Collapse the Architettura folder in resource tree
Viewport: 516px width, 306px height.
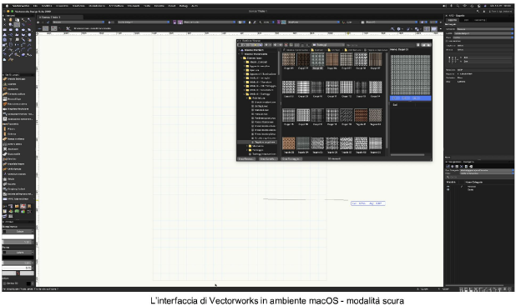click(x=247, y=98)
